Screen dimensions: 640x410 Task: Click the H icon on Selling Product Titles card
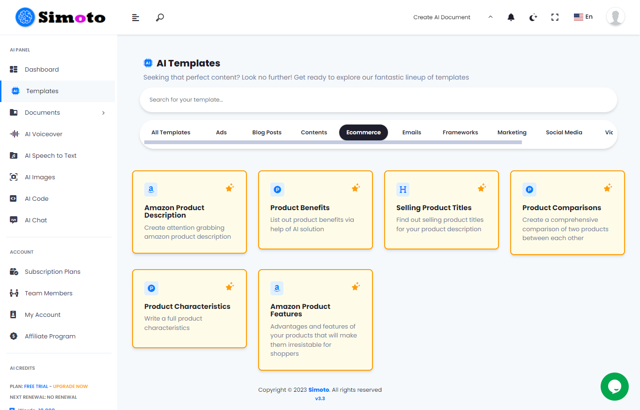(x=403, y=190)
